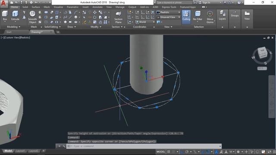276x155 pixels.
Task: Expand the Section panel
Action: [117, 27]
